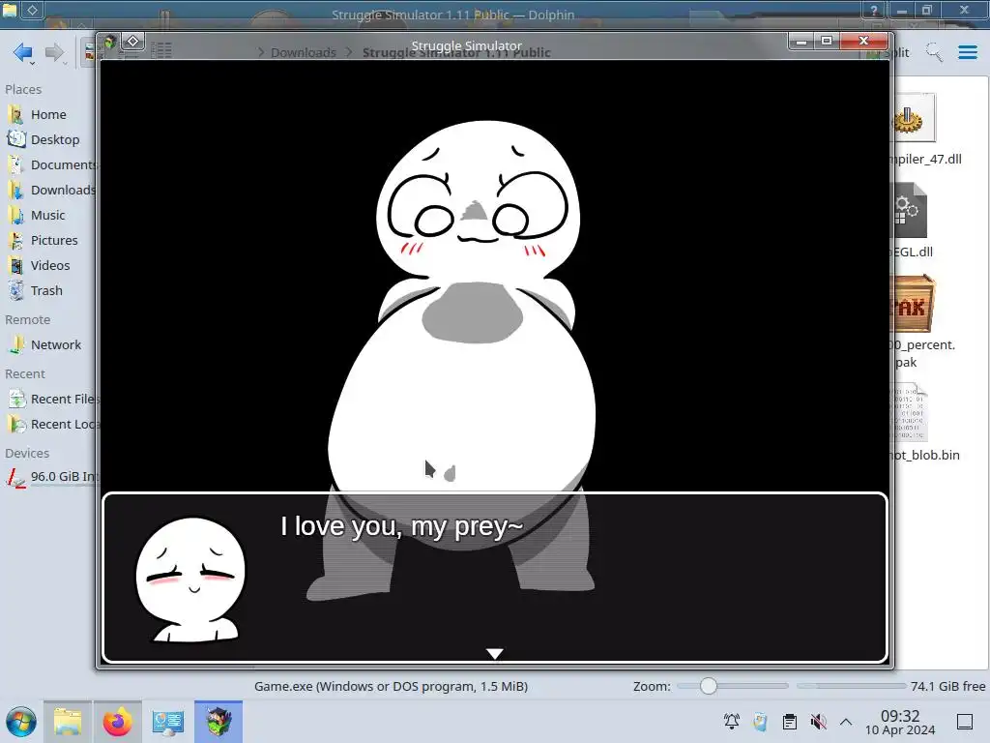Image resolution: width=990 pixels, height=743 pixels.
Task: Select the EGL.dll file icon
Action: tap(911, 210)
